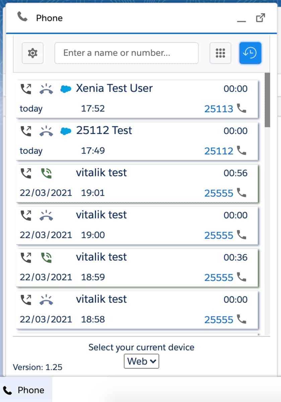Pop out the Phone panel
281x402 pixels.
[x=260, y=18]
